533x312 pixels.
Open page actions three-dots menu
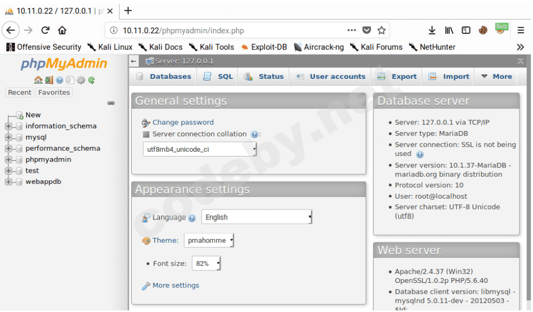click(x=352, y=30)
